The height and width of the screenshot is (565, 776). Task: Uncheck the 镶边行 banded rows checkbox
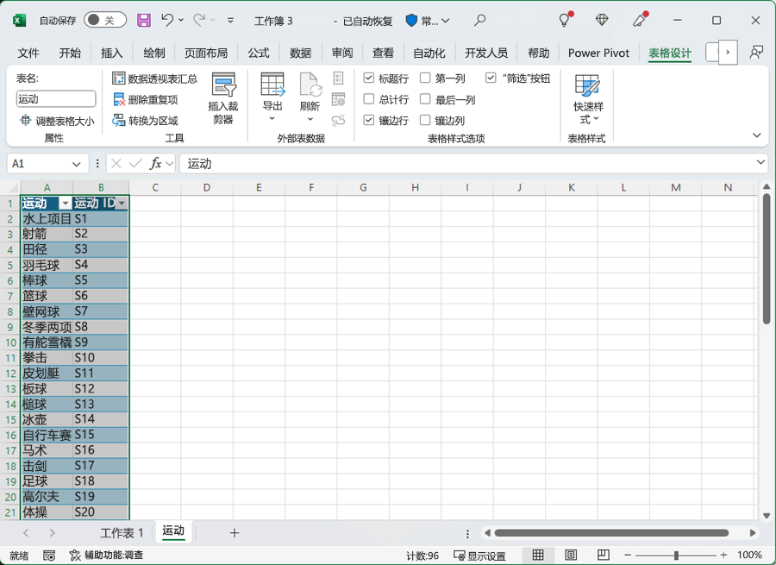(x=369, y=120)
